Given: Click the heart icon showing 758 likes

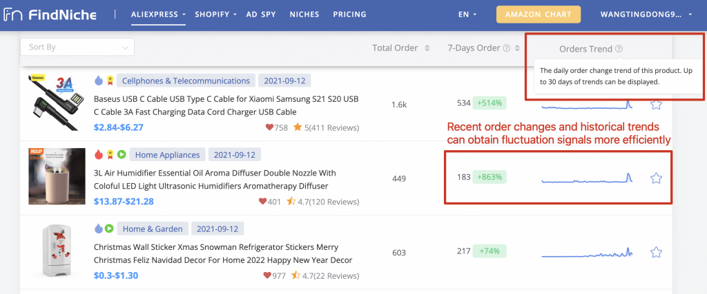Looking at the screenshot, I should point(270,127).
